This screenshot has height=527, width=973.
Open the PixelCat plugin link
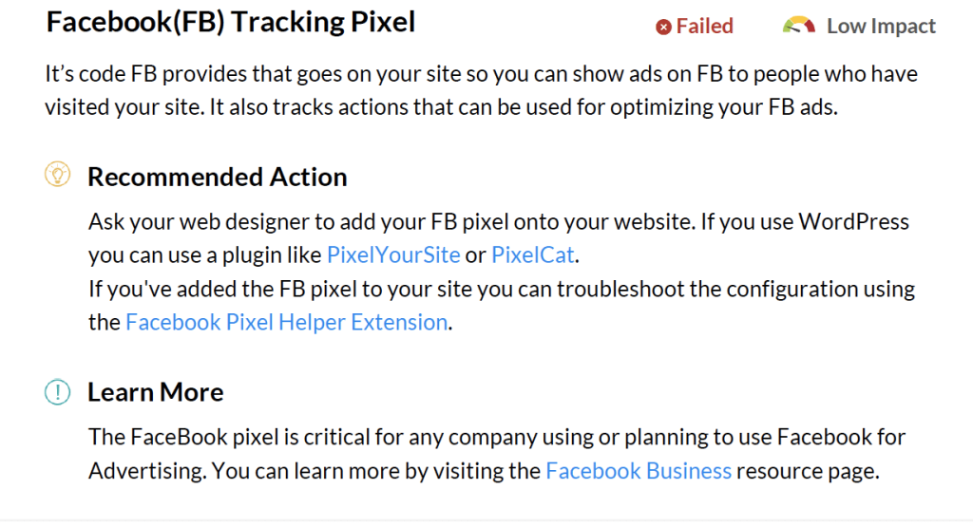(x=532, y=254)
